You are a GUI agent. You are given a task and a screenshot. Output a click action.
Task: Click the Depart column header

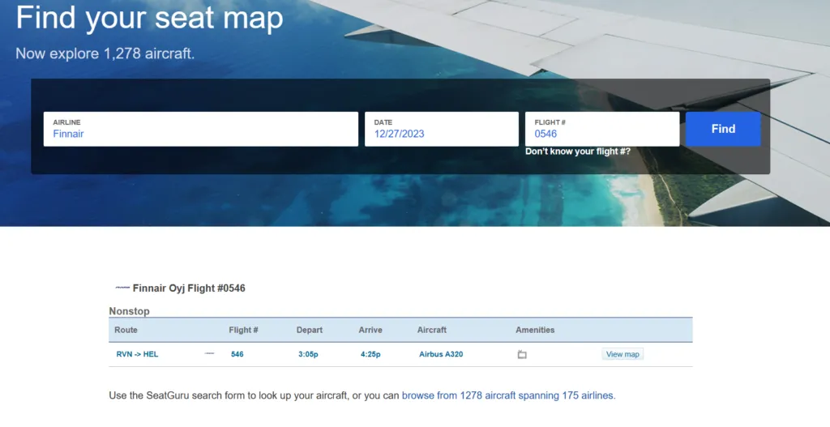pyautogui.click(x=309, y=330)
